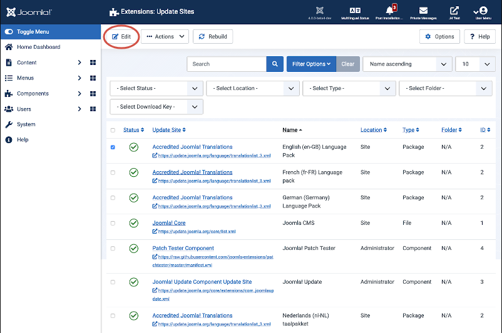Open Home Dashboard in sidebar
502x333 pixels.
39,47
